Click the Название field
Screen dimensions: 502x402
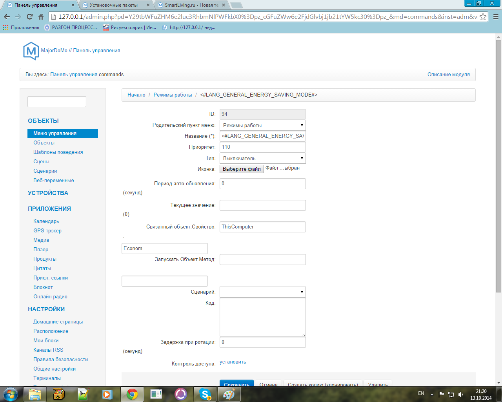point(262,136)
